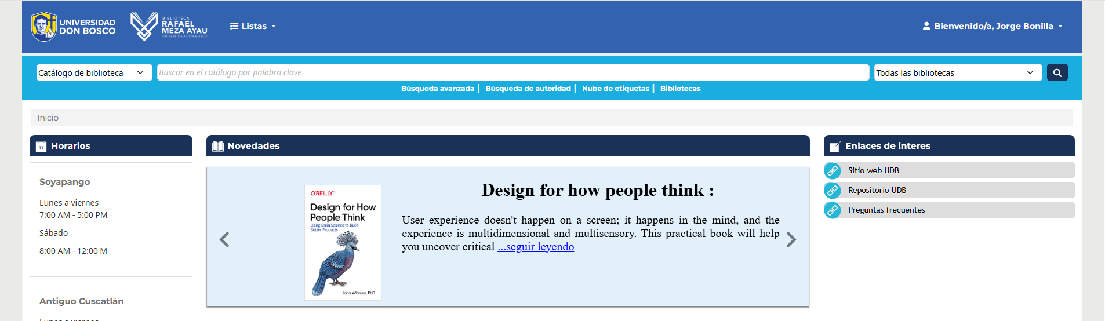Click the Universidad Don Bosco logo
Viewport: 1105px width, 321px height.
74,27
